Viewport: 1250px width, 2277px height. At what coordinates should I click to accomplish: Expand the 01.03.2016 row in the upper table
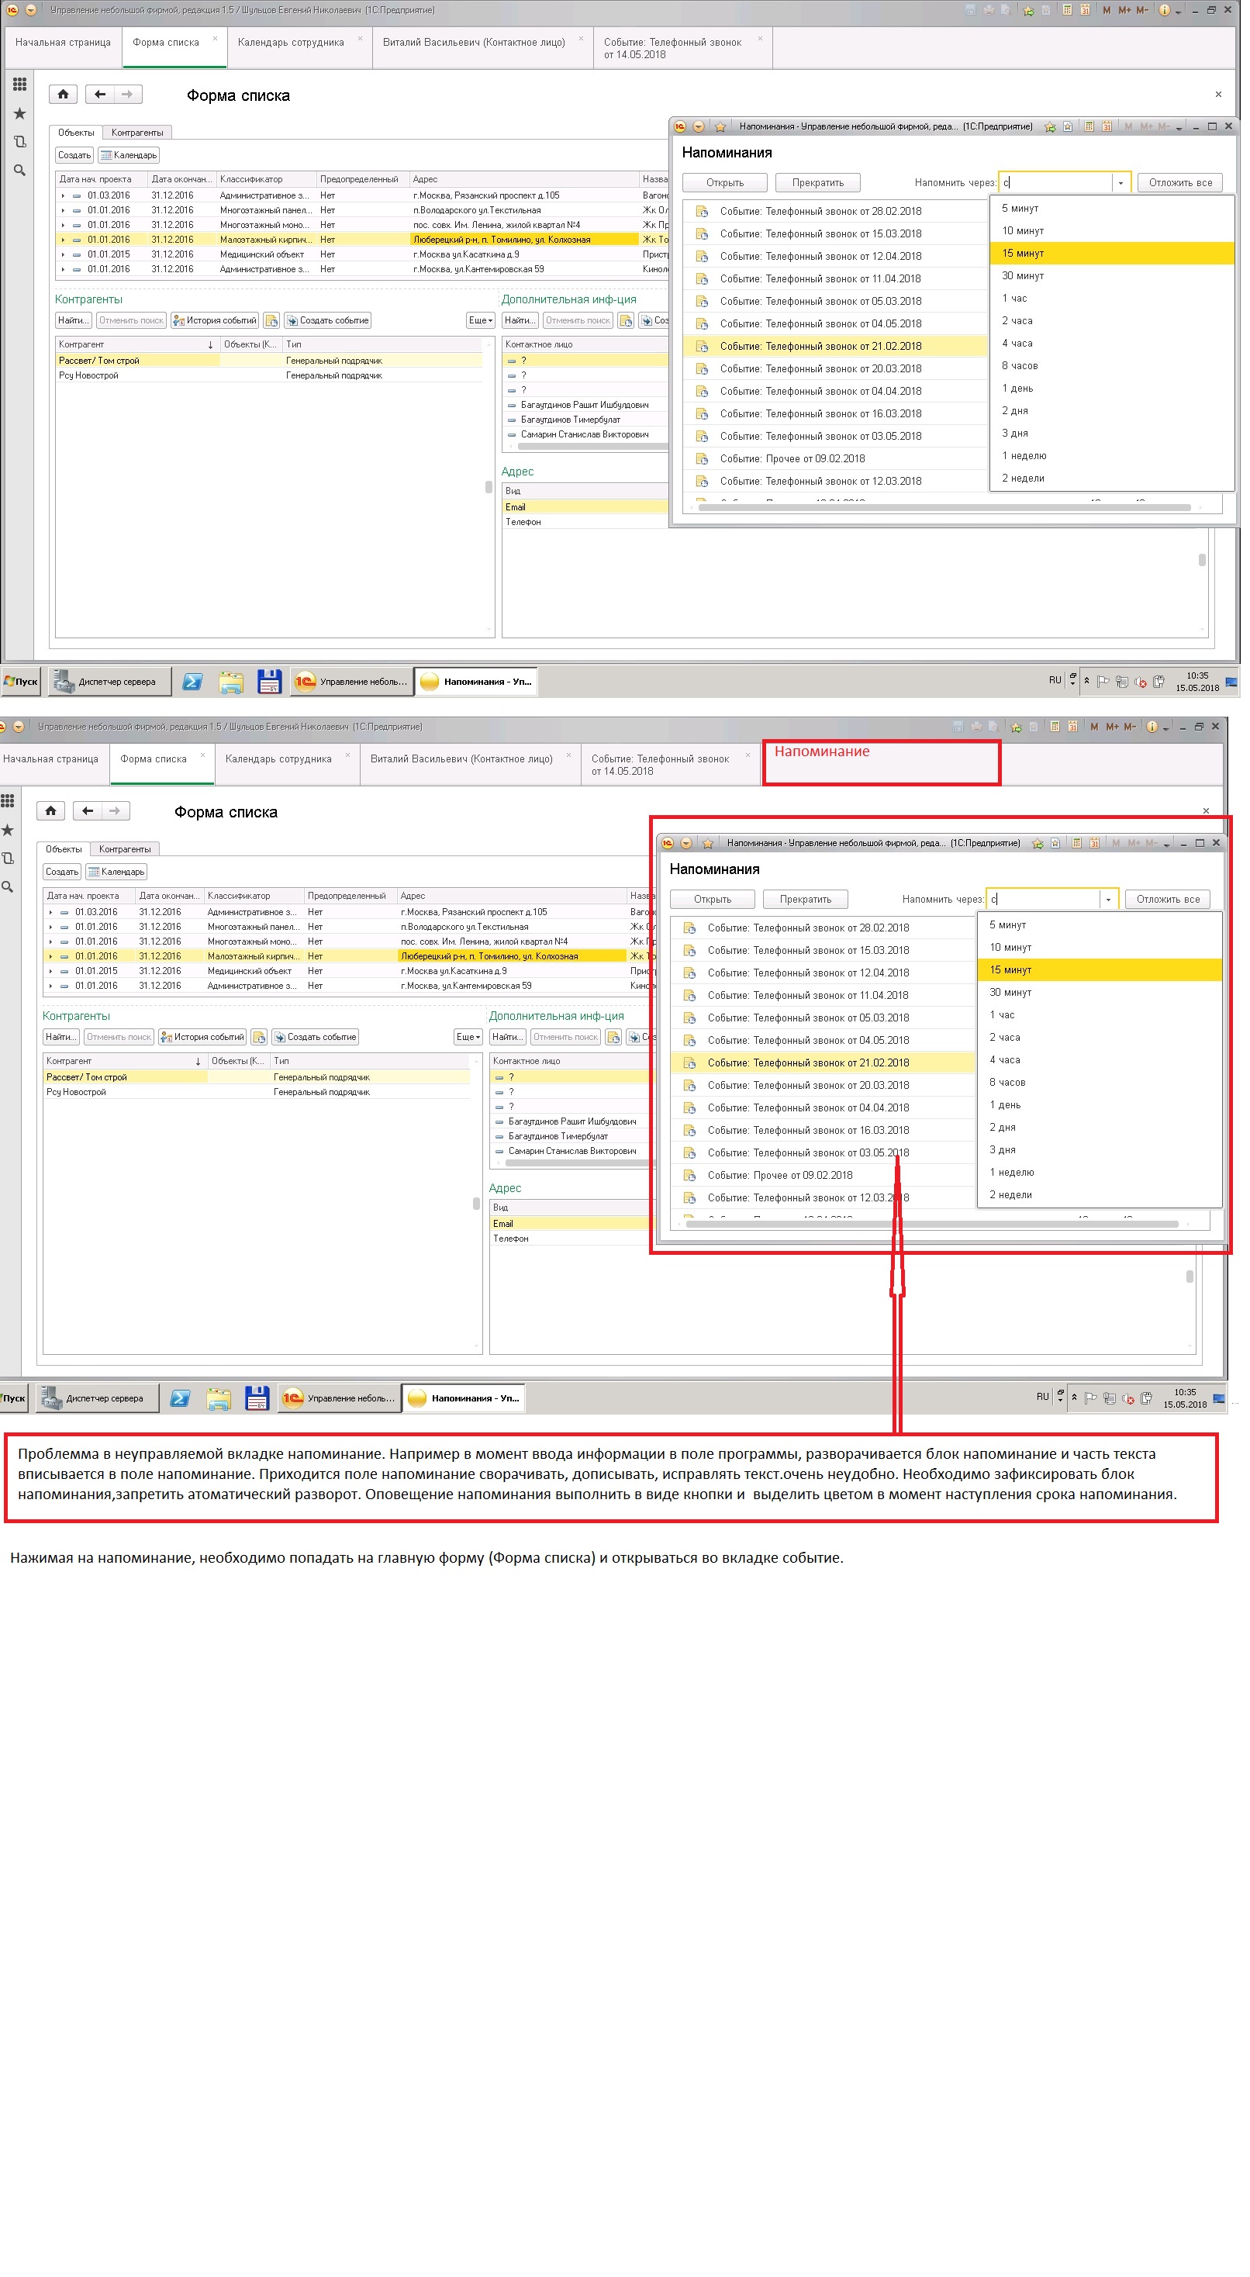[63, 195]
